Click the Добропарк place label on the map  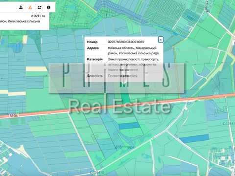(124, 147)
